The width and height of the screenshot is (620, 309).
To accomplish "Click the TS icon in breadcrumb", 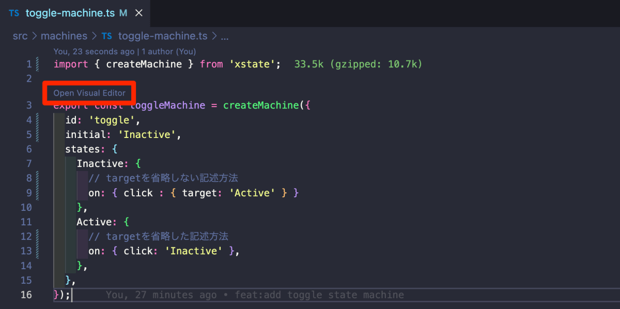I will coord(106,36).
